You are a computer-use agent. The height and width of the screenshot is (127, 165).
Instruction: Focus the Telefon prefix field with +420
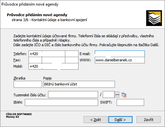35,54
